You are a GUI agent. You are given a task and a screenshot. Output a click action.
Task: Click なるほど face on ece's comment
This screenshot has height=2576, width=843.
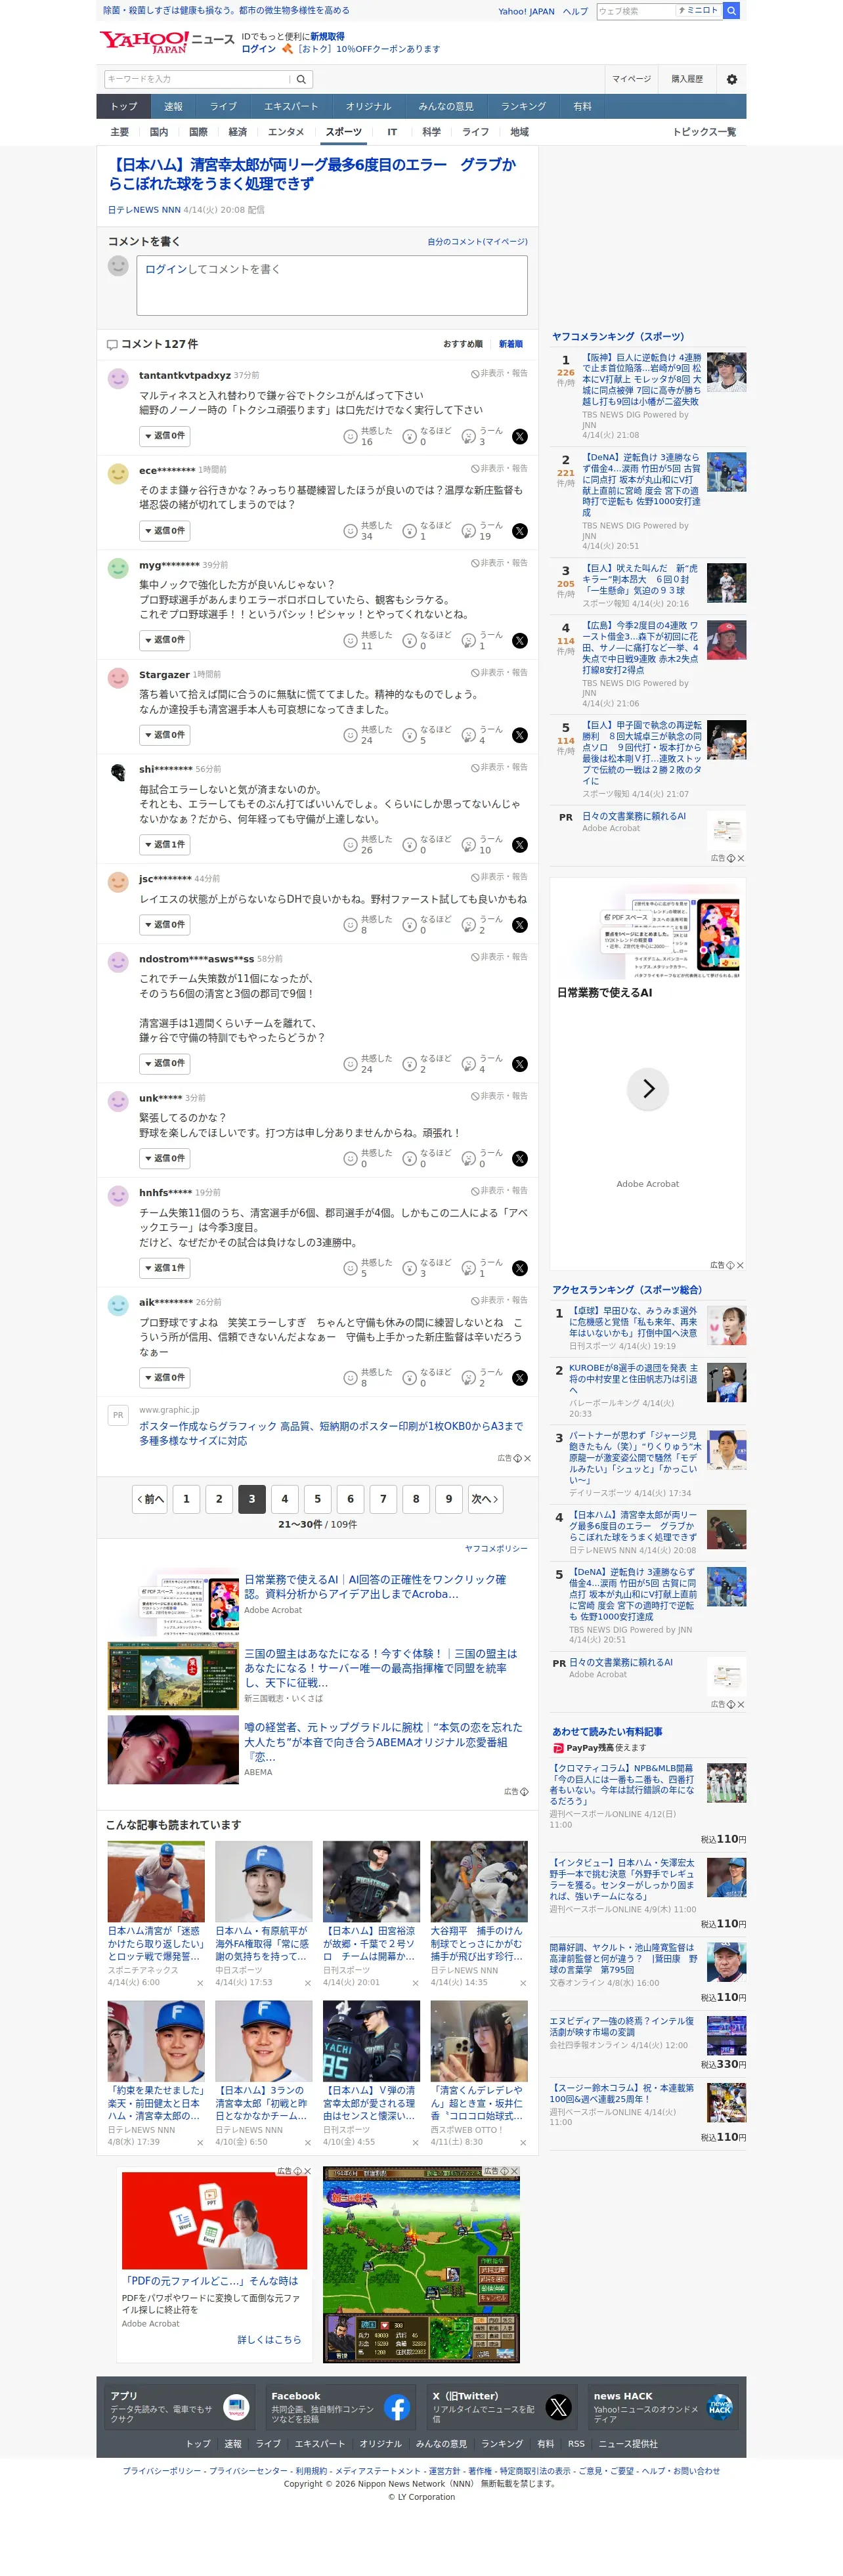409,531
